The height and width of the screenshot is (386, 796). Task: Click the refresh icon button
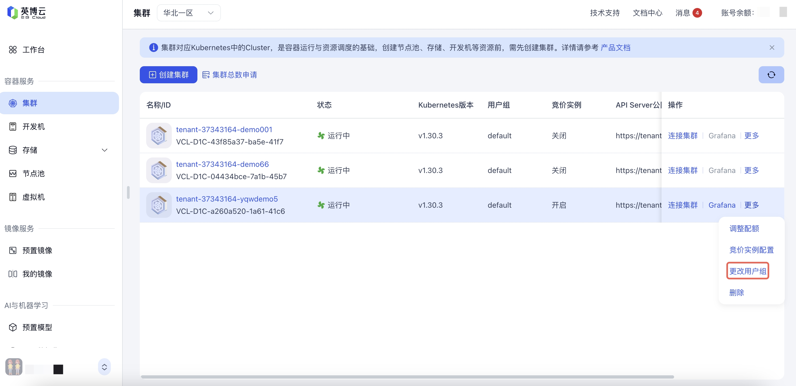[771, 74]
